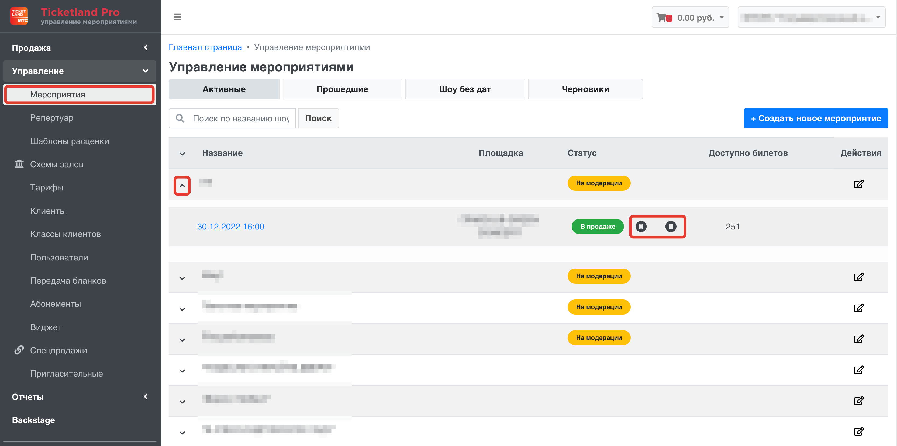This screenshot has height=446, width=897.
Task: Edit the fifth event row with pencil icon
Action: point(859,370)
